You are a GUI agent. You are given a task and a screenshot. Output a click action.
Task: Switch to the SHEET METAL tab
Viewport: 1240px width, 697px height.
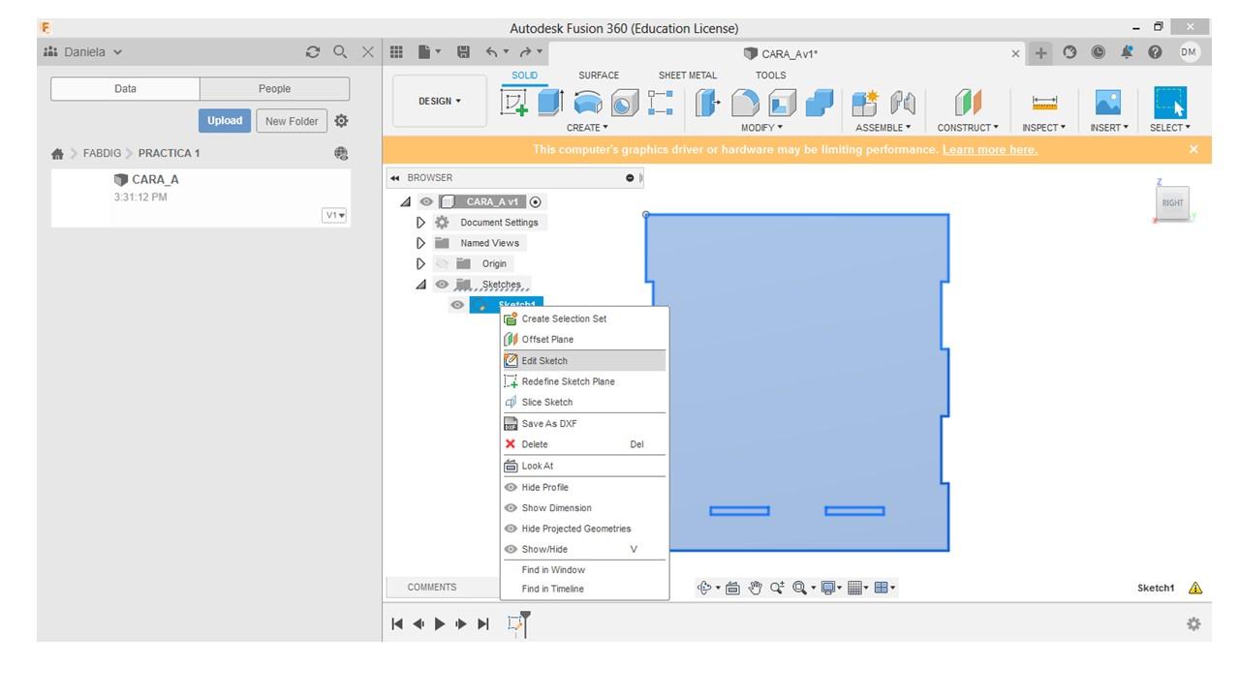point(688,76)
